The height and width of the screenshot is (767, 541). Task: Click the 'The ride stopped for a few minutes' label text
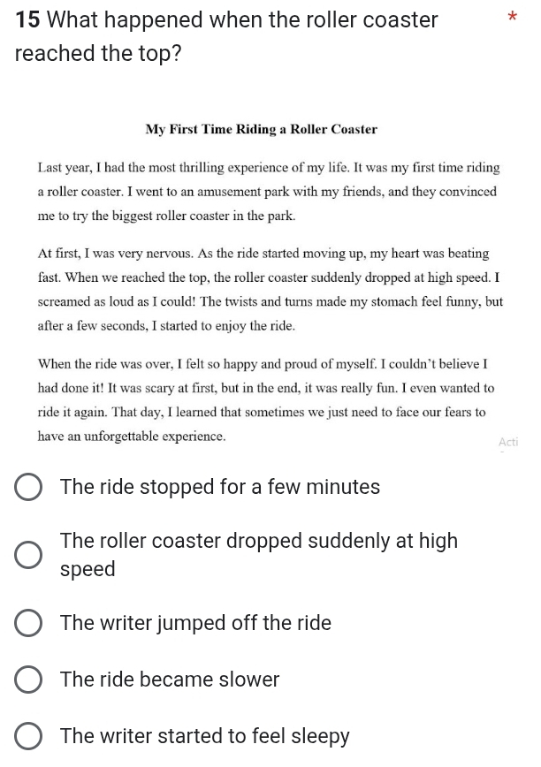[x=219, y=487]
